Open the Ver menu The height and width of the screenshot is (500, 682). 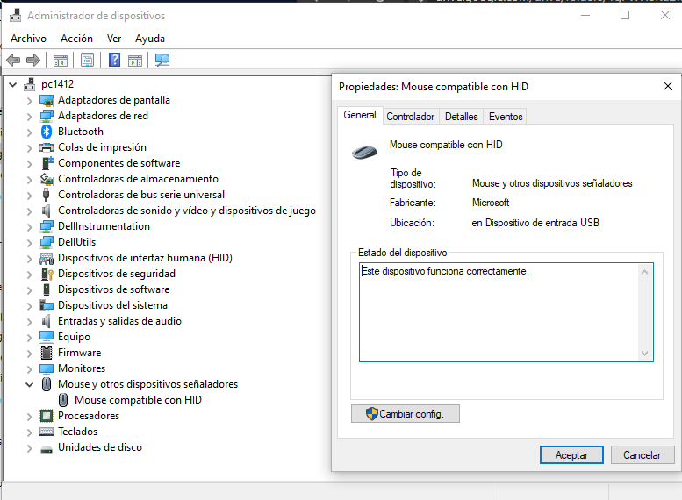[x=114, y=39]
